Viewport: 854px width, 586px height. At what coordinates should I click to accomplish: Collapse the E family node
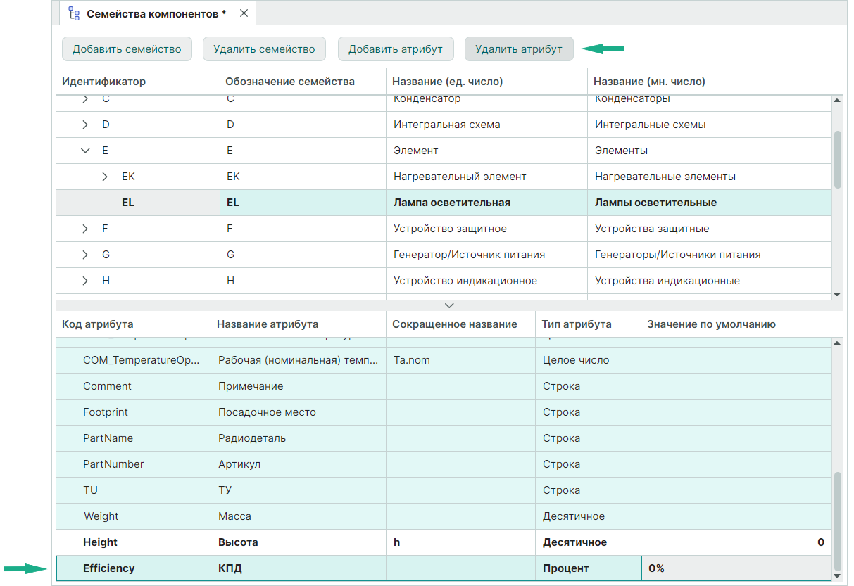(x=85, y=151)
